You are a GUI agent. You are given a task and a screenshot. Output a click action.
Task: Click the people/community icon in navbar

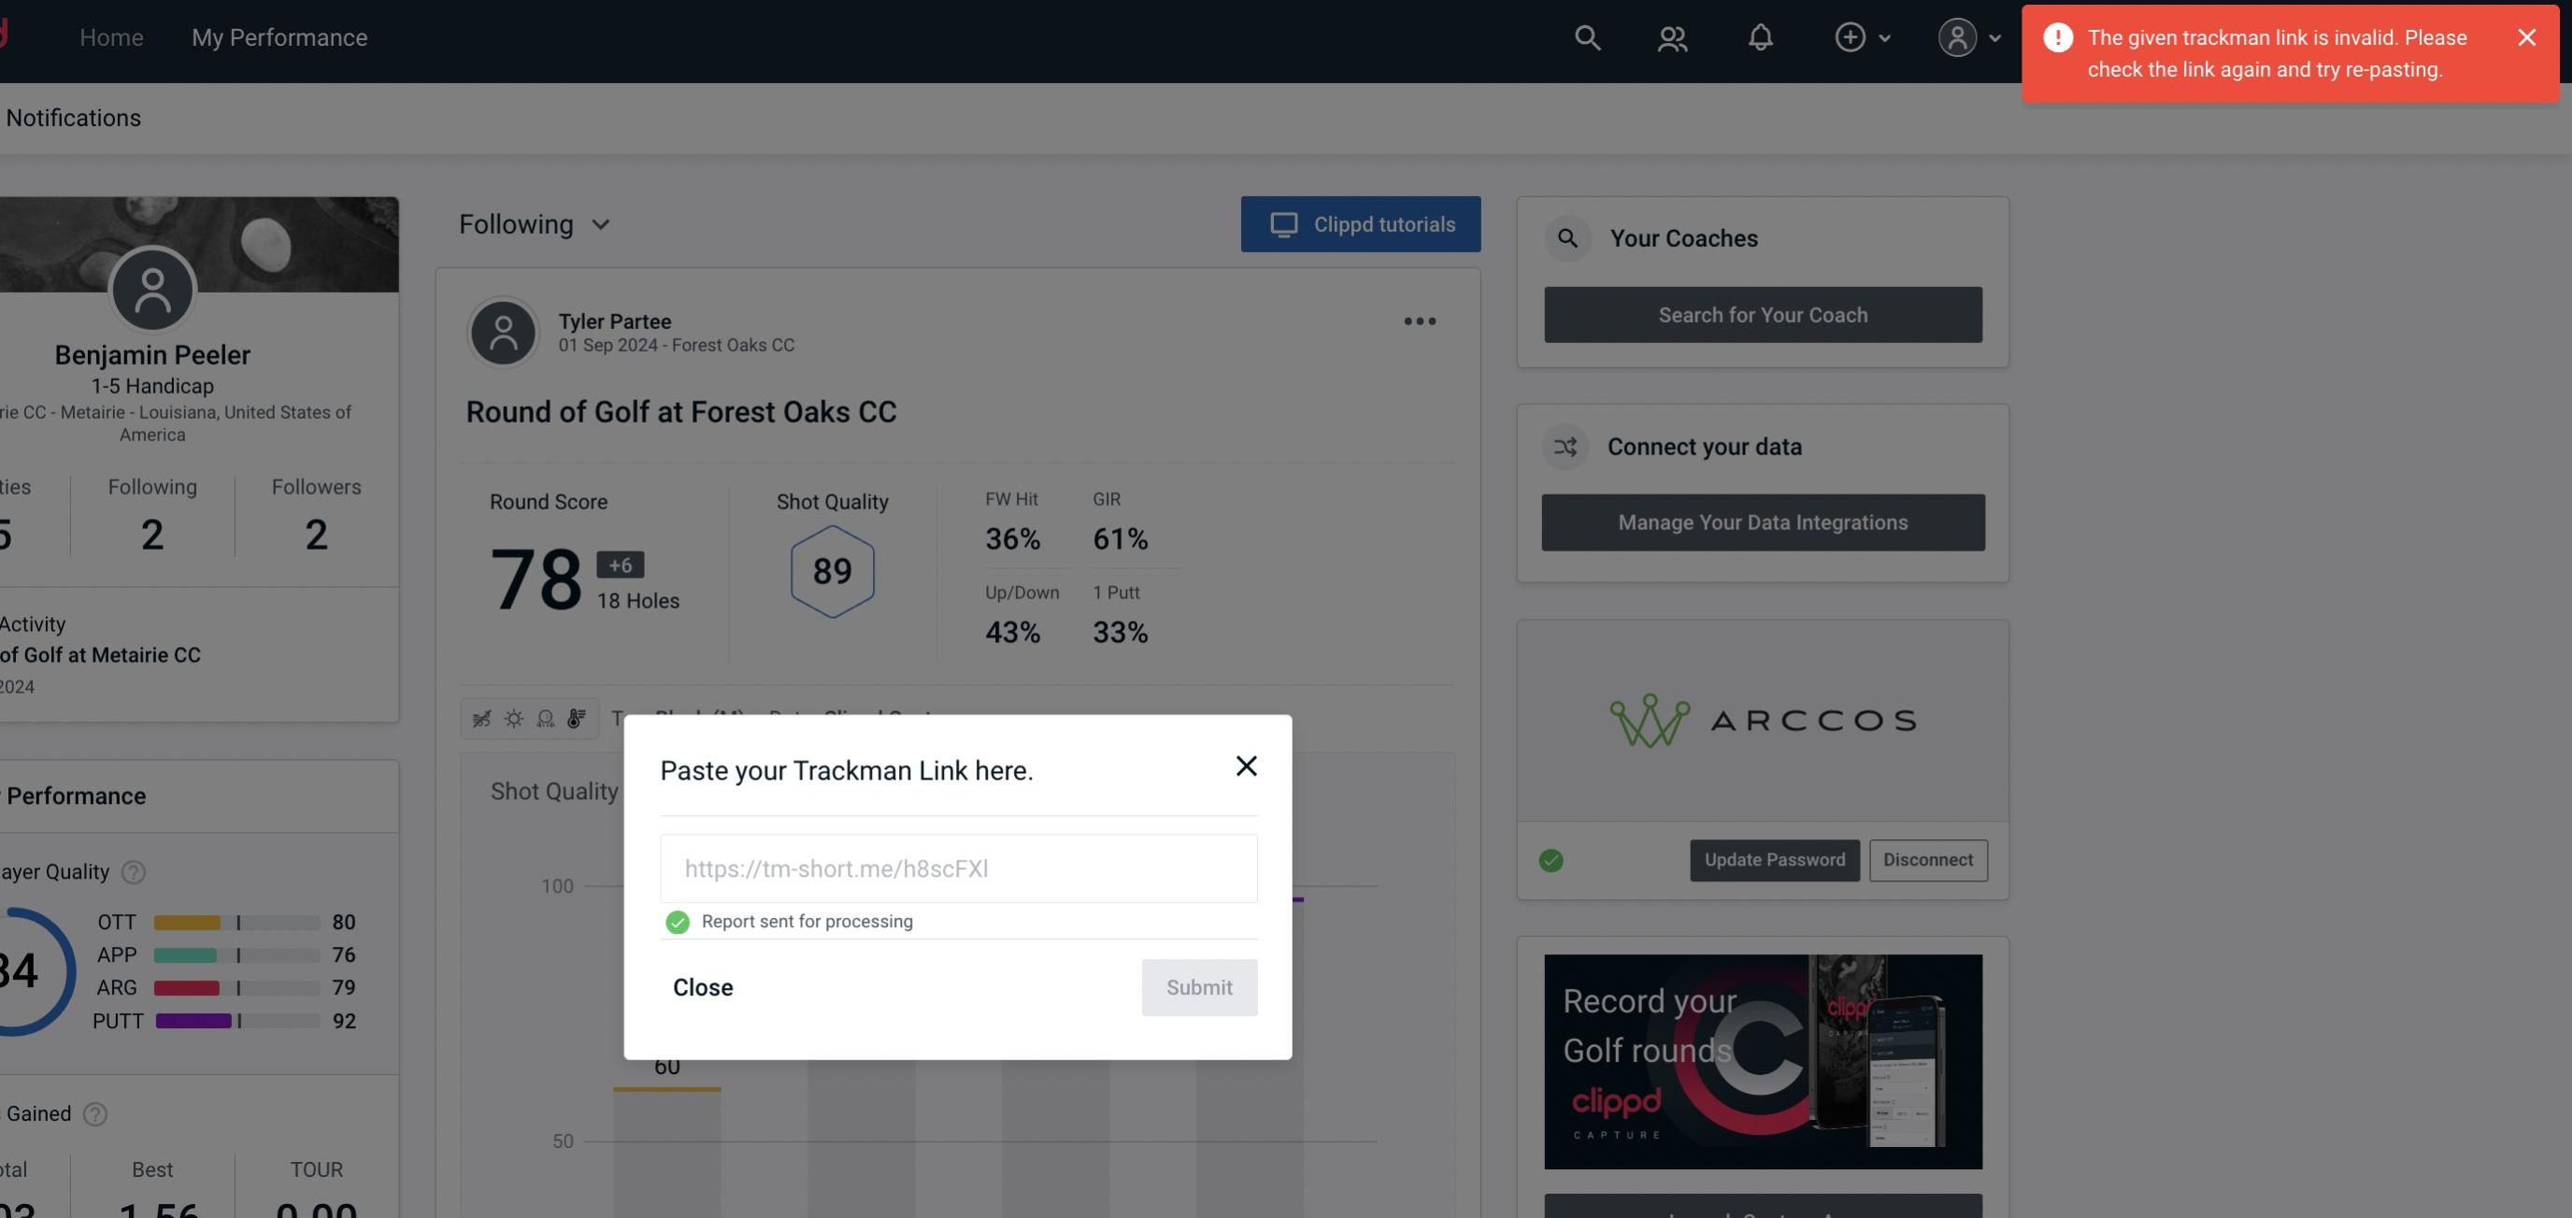pyautogui.click(x=1673, y=36)
